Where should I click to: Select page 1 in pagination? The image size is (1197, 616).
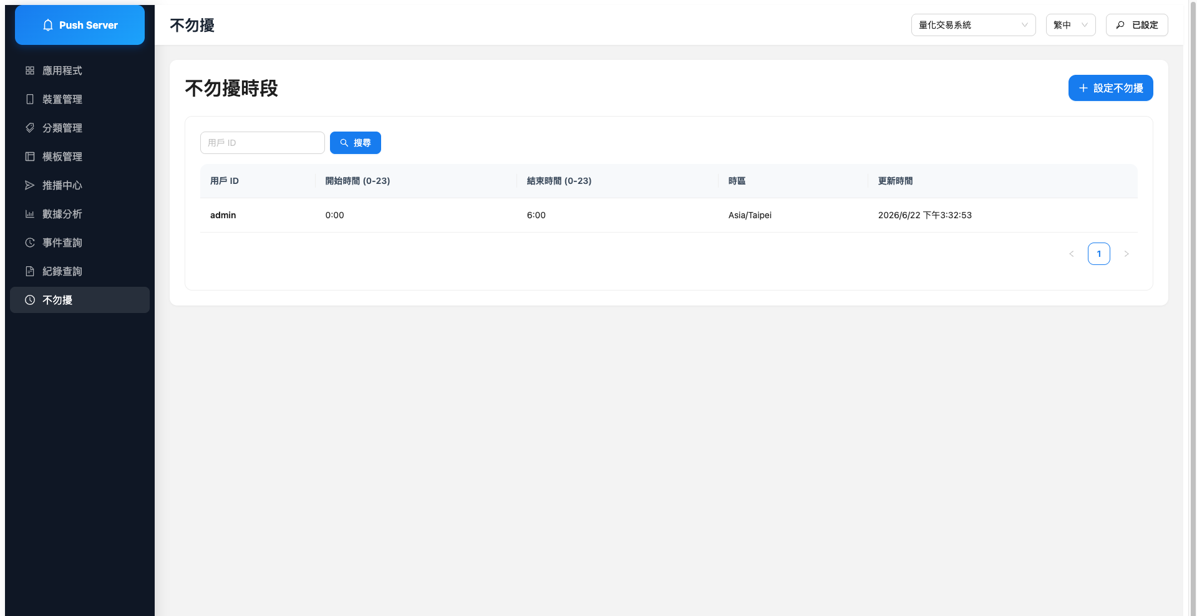point(1098,254)
